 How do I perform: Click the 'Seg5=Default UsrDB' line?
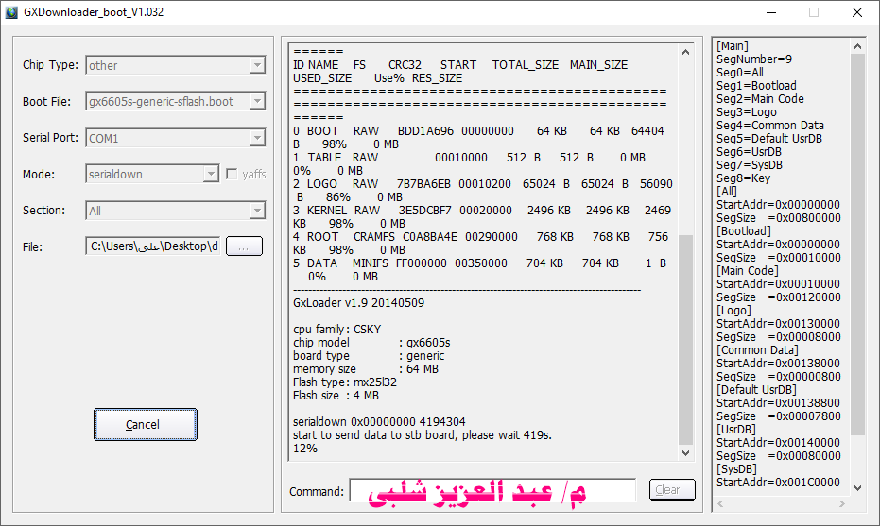[x=769, y=139]
